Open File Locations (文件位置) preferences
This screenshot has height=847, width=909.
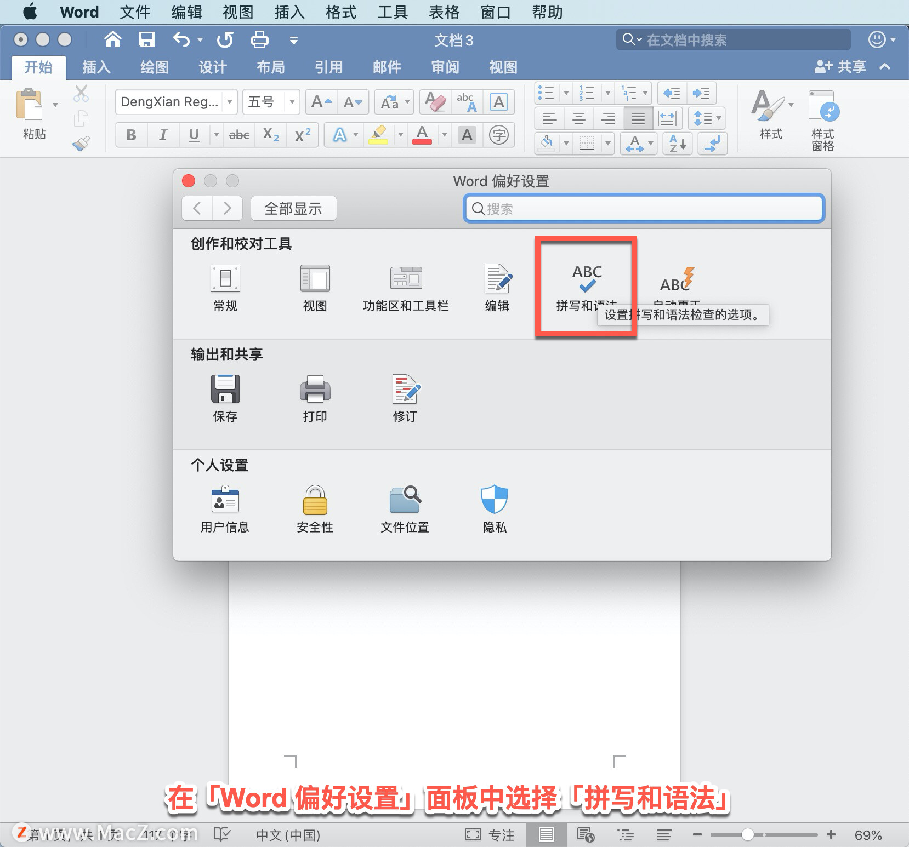[405, 509]
